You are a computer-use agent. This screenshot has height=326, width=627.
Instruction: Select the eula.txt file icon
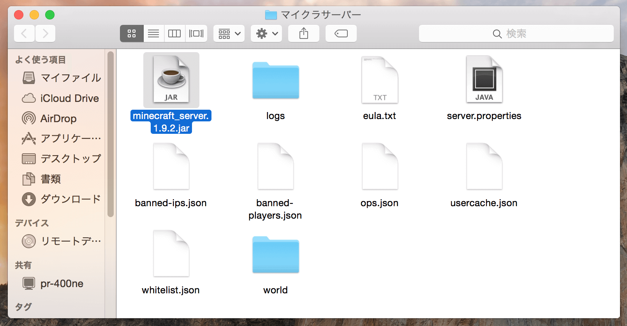[380, 80]
